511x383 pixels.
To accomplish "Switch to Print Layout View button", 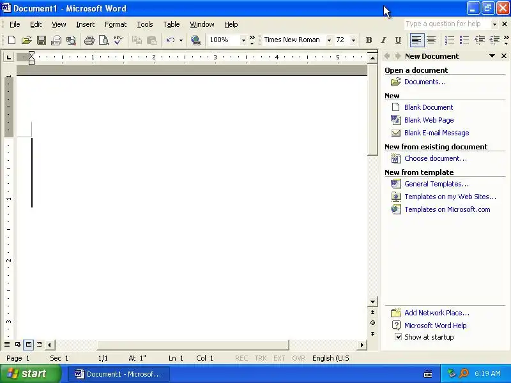I will coord(29,344).
